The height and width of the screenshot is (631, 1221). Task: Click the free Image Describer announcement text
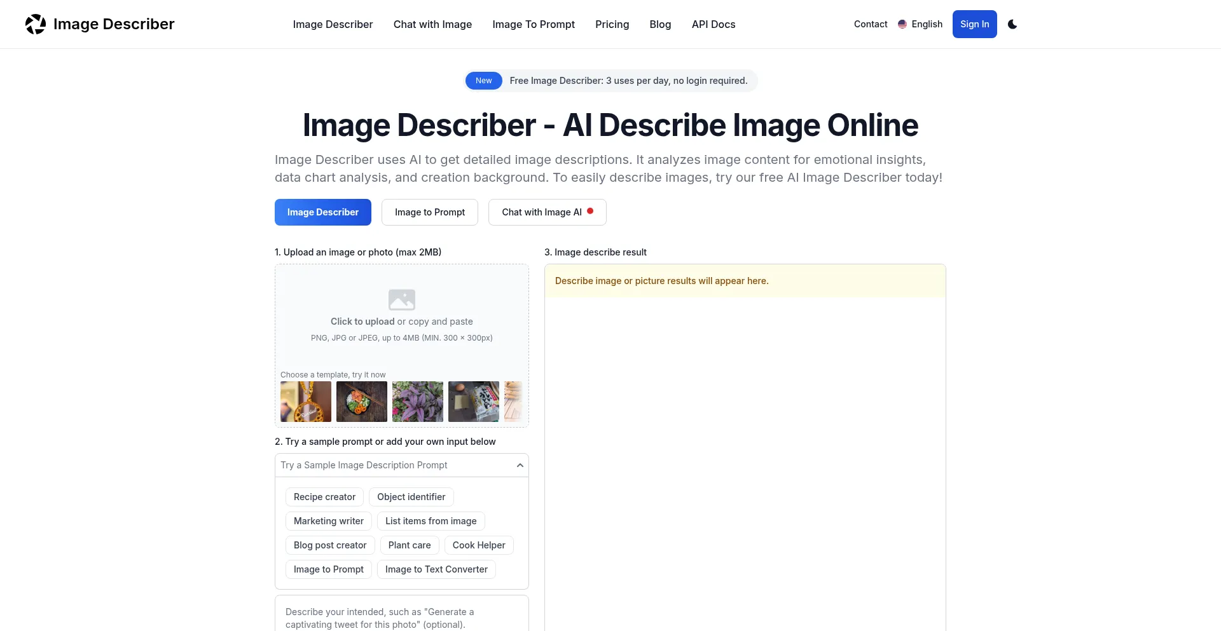[628, 81]
